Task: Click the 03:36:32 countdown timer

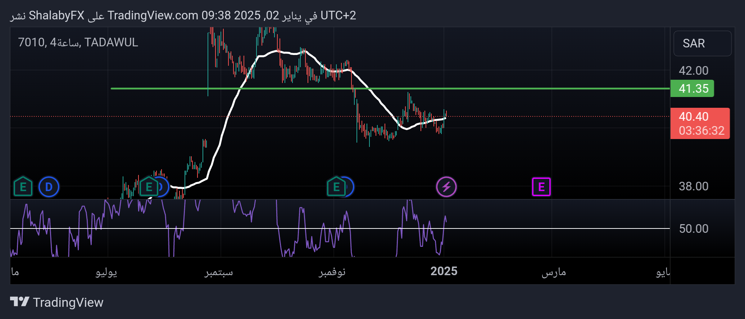Action: tap(701, 130)
